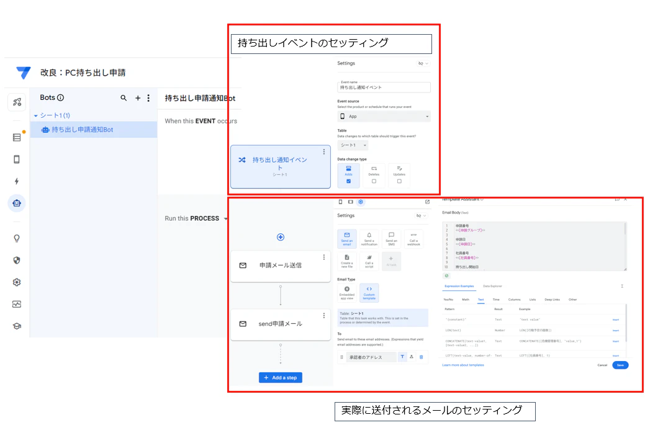The width and height of the screenshot is (645, 425).
Task: Open the Learn more about templates link
Action: point(462,365)
